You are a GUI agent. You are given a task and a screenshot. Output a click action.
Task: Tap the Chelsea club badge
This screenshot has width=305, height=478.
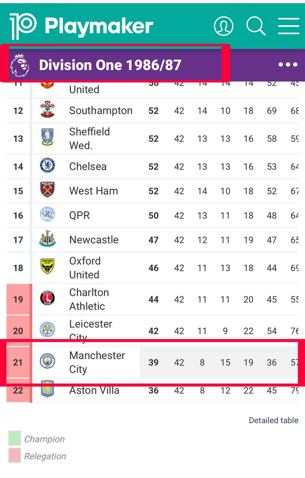(x=47, y=166)
